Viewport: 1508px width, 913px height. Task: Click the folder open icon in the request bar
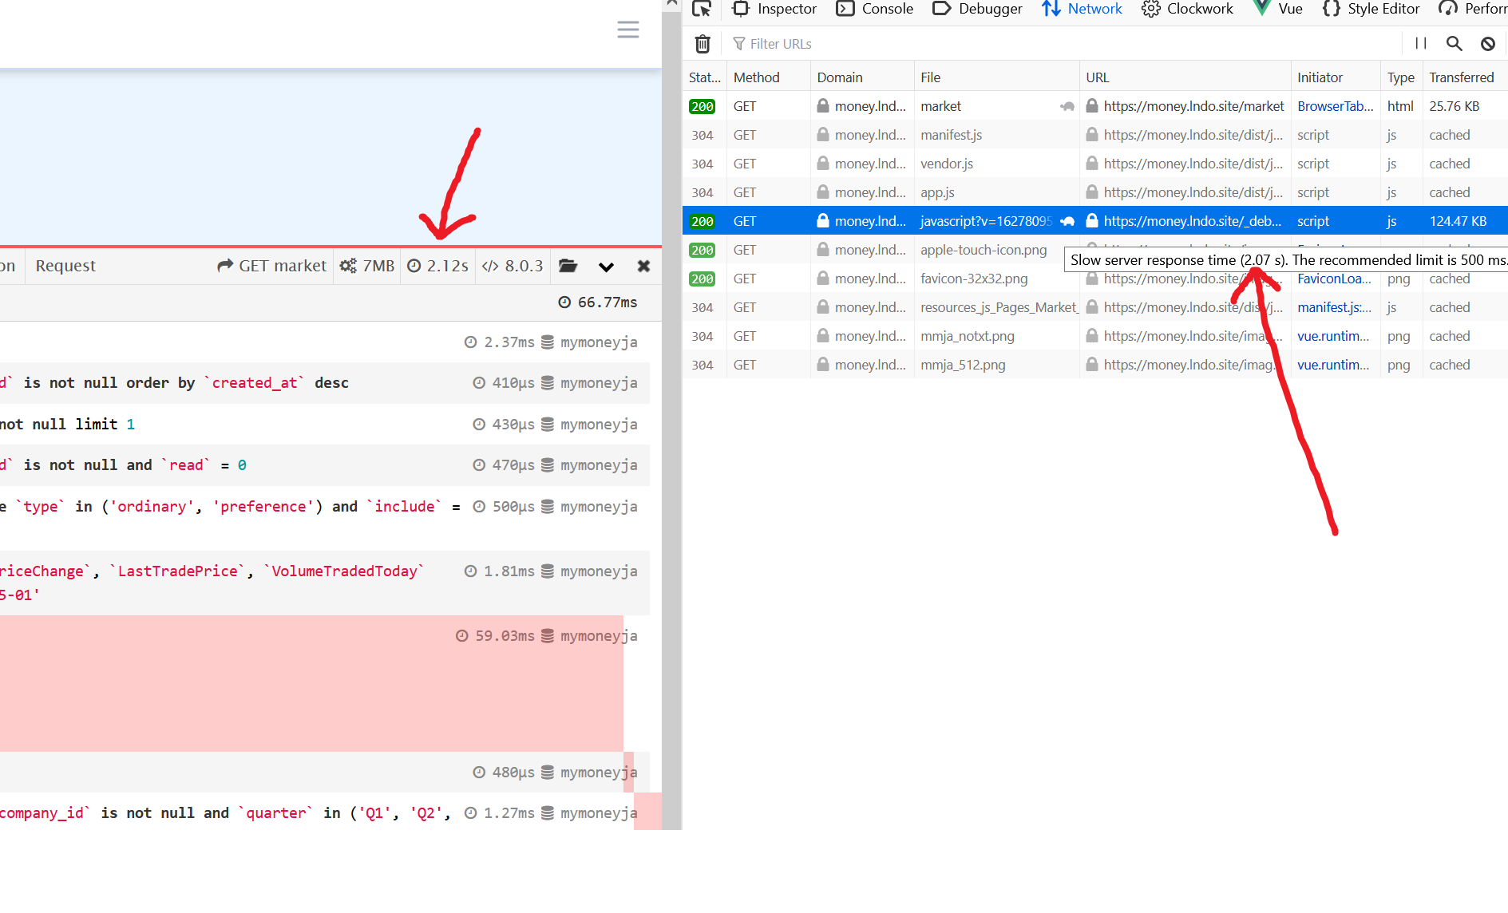pos(568,266)
